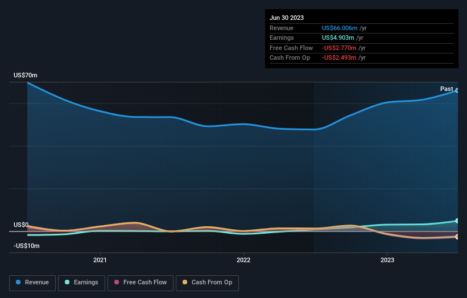
Task: Click the -US$10m y-axis label
Action: click(27, 246)
